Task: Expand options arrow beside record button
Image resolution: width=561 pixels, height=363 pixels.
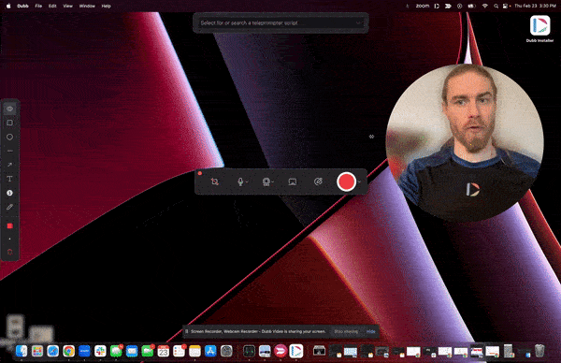Action: pyautogui.click(x=359, y=181)
